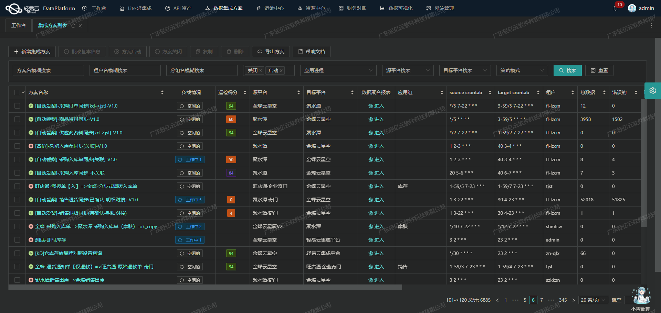Open the 工作台 top menu
This screenshot has width=661, height=313.
coord(94,8)
